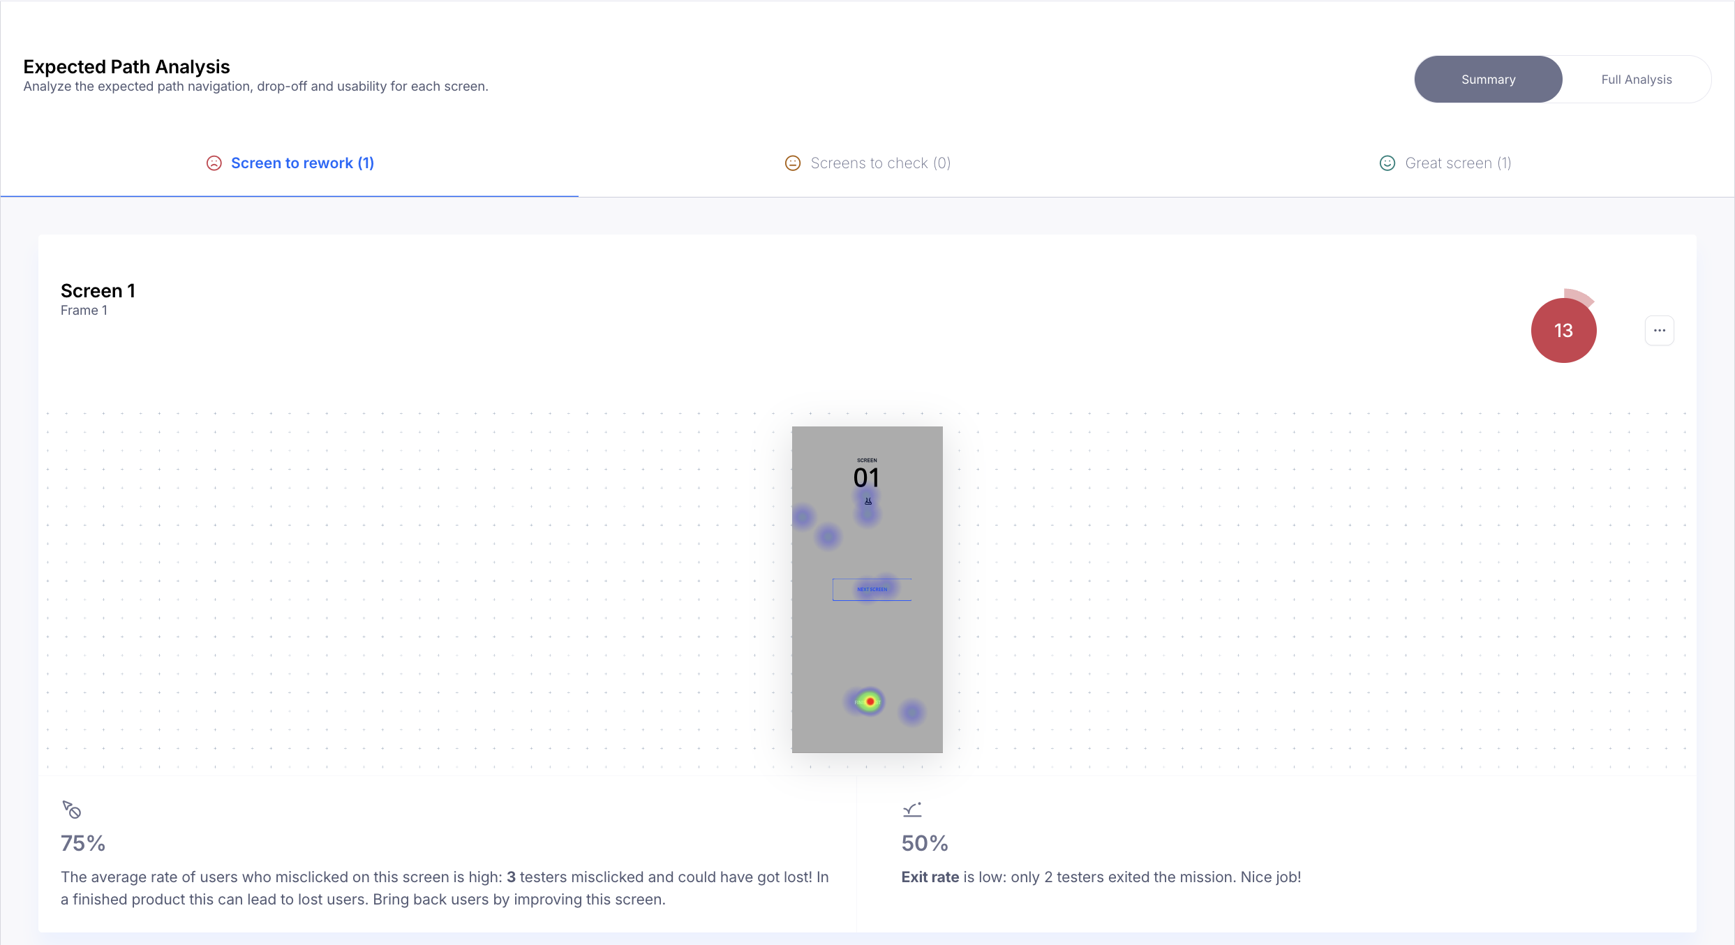This screenshot has height=945, width=1735.
Task: Switch the view toggle to Full Analysis
Action: click(1637, 80)
